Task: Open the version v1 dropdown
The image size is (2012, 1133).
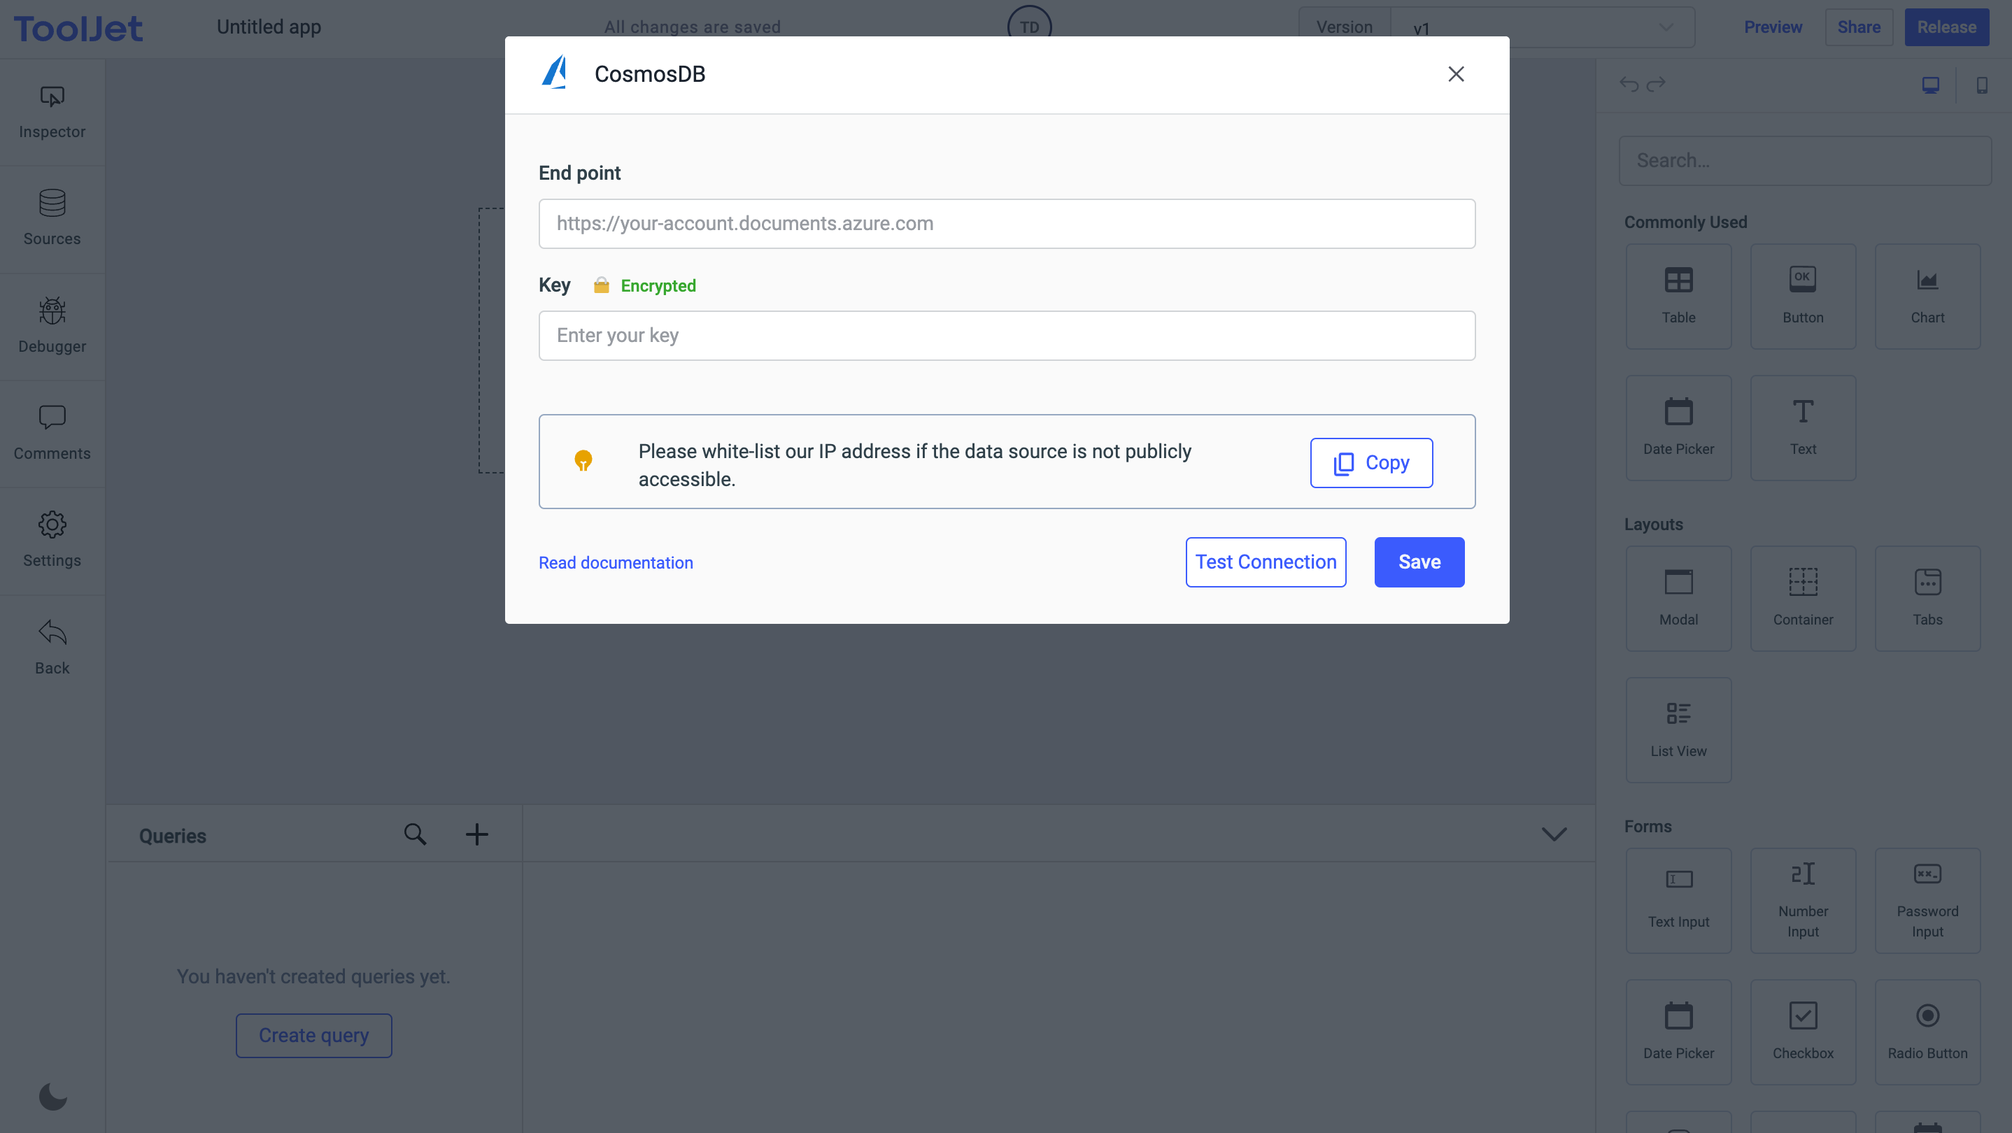Action: point(1542,27)
